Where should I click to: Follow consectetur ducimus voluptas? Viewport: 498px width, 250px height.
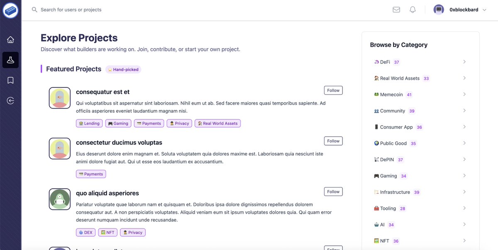click(x=333, y=141)
